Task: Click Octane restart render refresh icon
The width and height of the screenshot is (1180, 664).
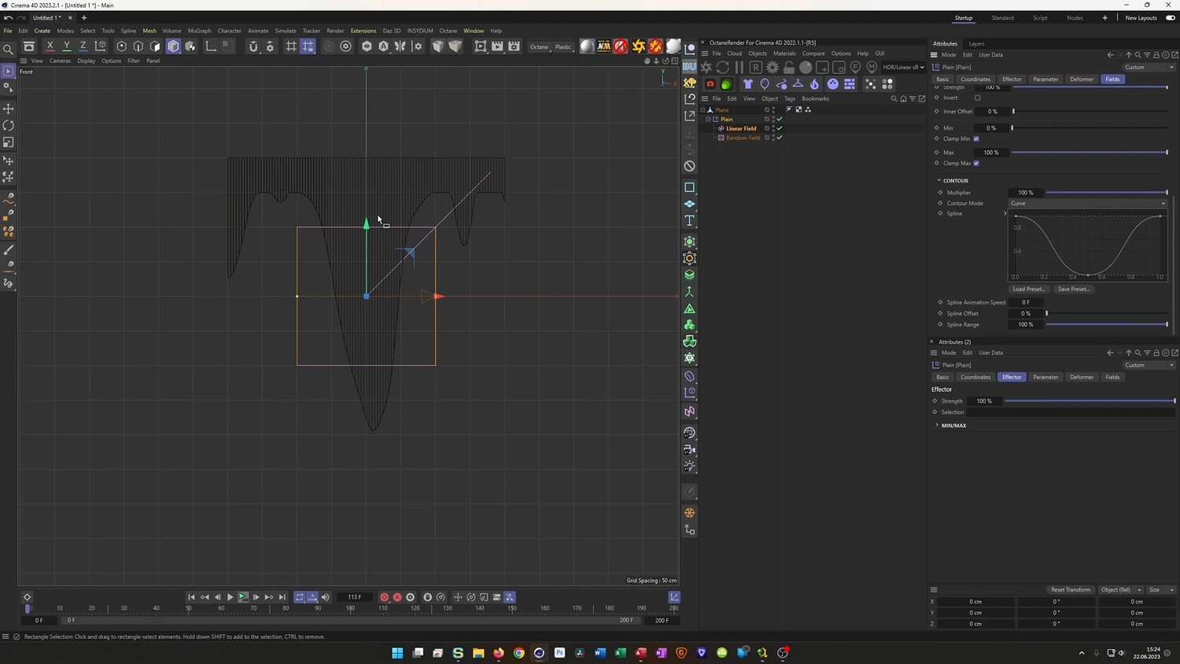Action: pyautogui.click(x=722, y=68)
